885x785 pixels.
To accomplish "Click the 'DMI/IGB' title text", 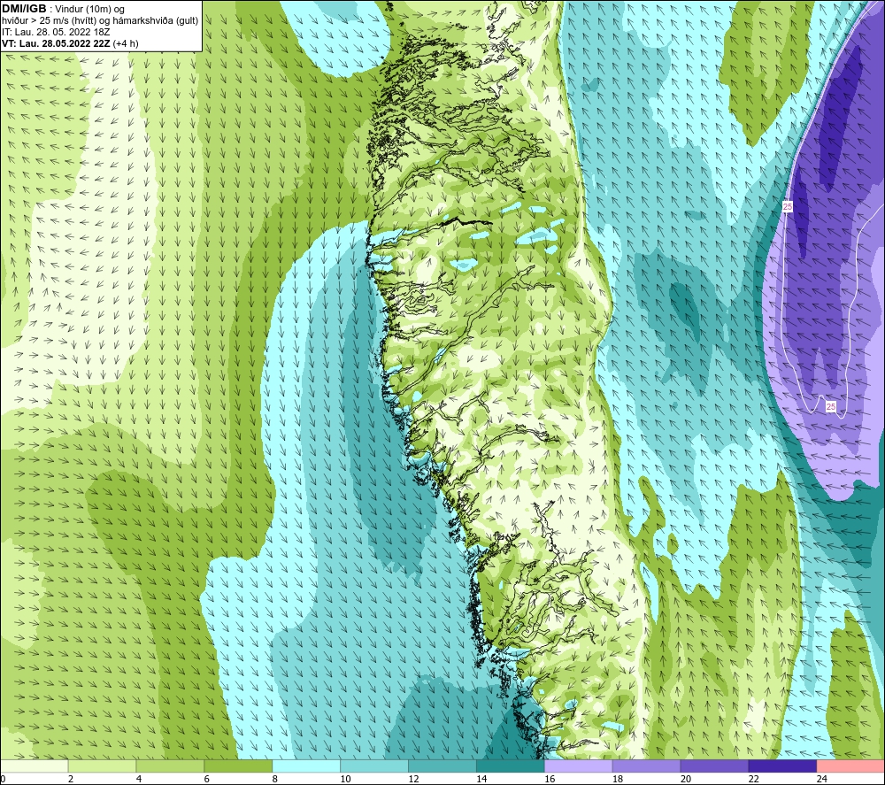I will pos(24,9).
